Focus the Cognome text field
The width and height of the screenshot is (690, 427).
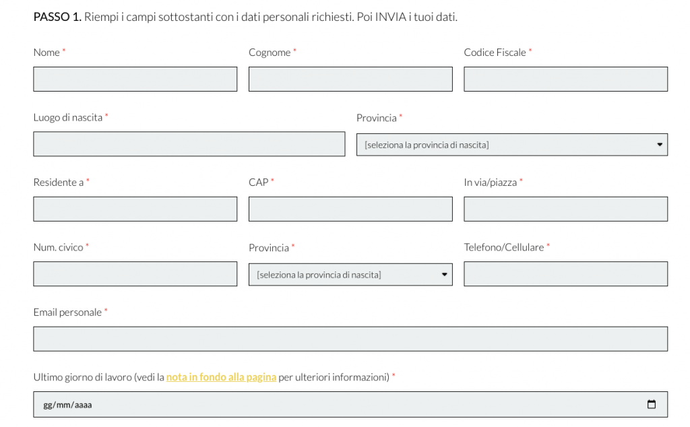(x=350, y=79)
